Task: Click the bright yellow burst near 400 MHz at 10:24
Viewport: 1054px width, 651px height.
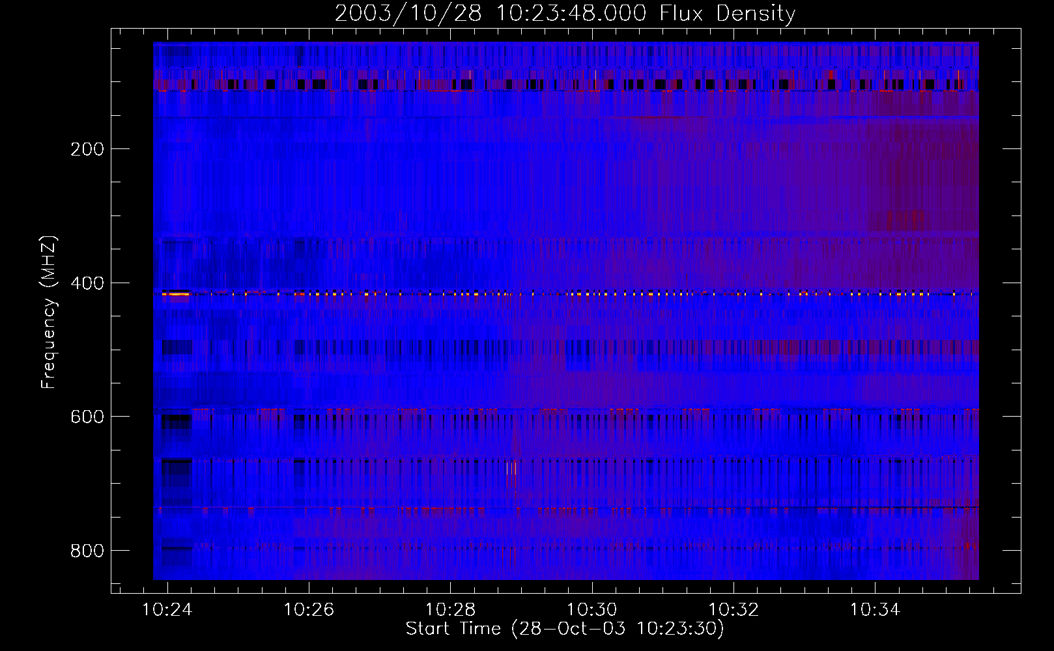Action: coord(176,294)
